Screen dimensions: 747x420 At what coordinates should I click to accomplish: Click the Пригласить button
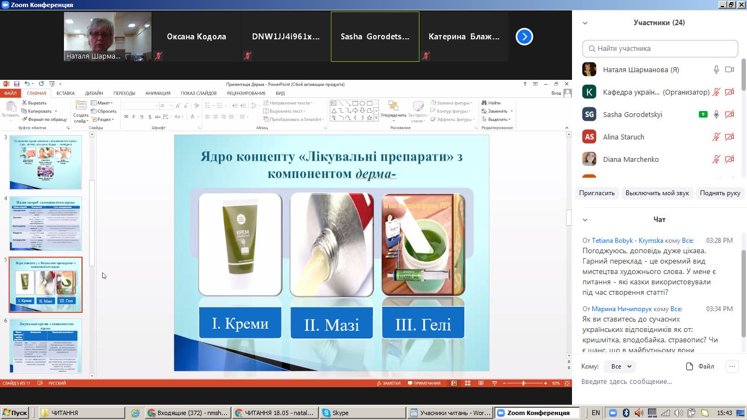(x=597, y=193)
